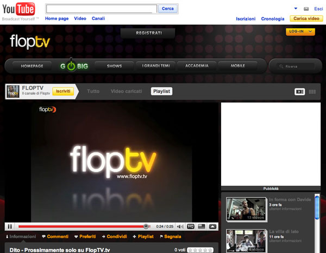Open In forma con Davide thumbnail

tap(246, 209)
